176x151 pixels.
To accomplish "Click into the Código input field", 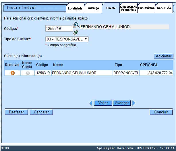I will (59, 28).
